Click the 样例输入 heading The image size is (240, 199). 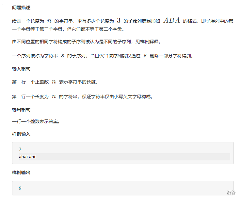21,134
